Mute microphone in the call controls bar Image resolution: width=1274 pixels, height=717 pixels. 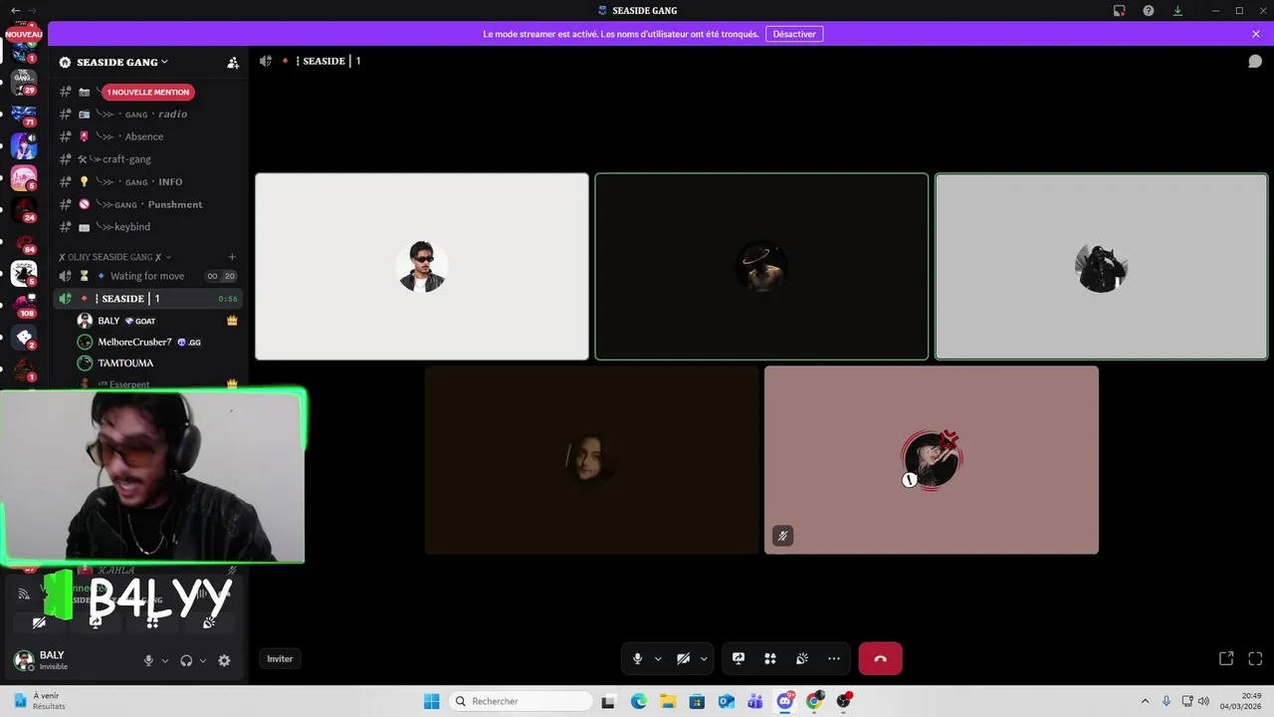[x=638, y=658]
